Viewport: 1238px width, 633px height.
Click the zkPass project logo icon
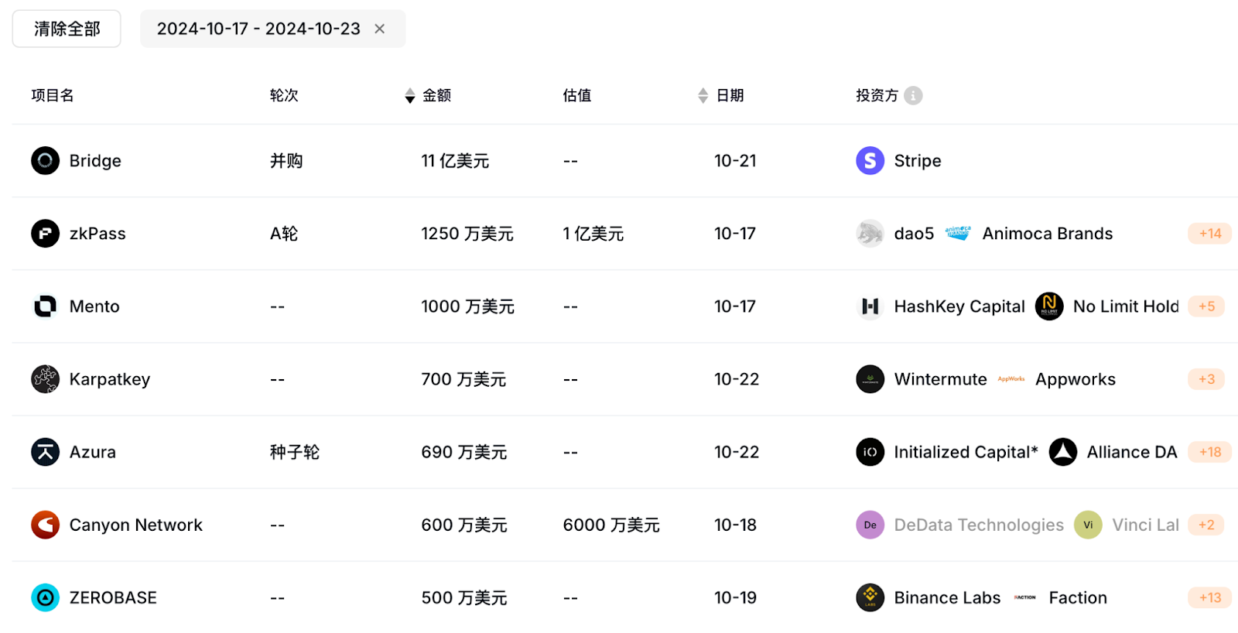(45, 234)
